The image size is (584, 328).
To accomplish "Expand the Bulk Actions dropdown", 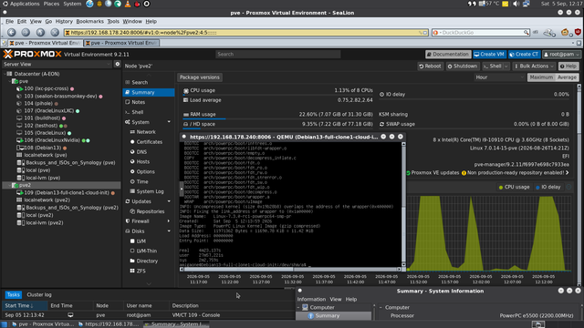I will pyautogui.click(x=534, y=67).
